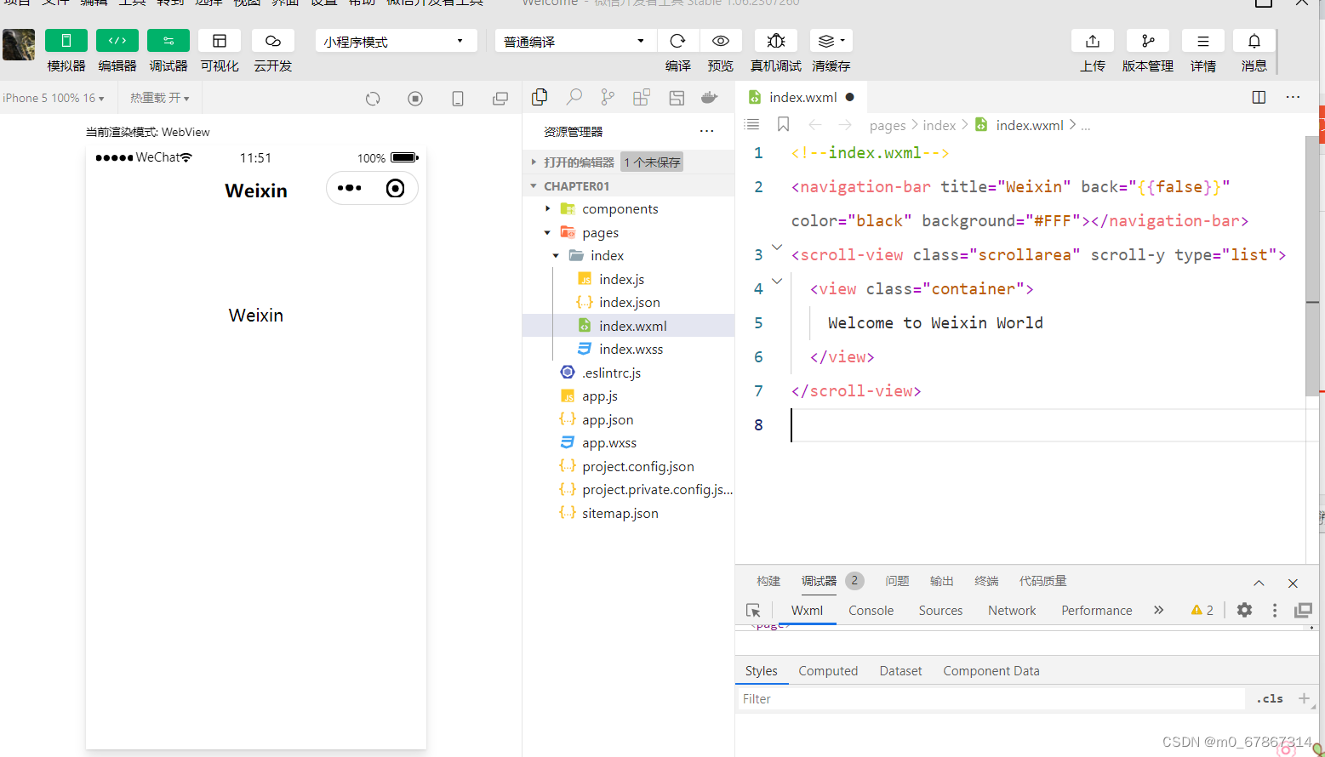
Task: Click the Preview eye icon
Action: click(721, 41)
